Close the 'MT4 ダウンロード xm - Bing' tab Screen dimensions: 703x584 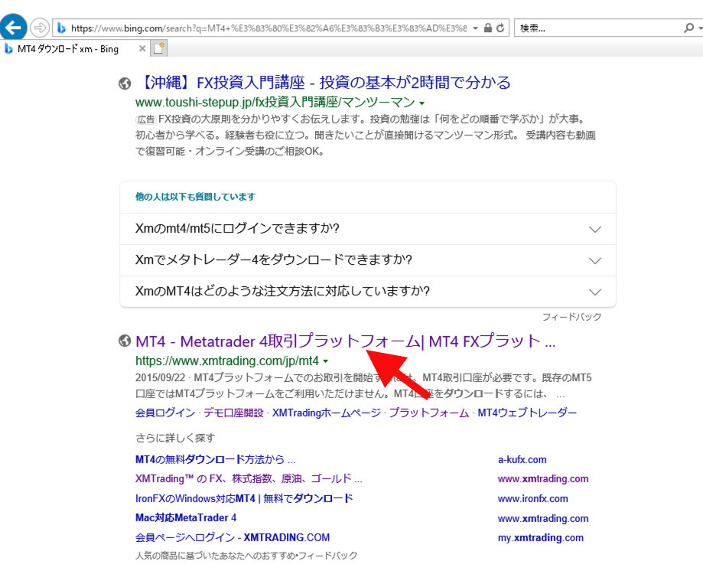tap(142, 49)
